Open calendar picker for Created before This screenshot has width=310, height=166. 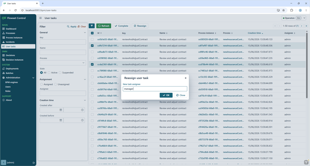click(x=61, y=120)
